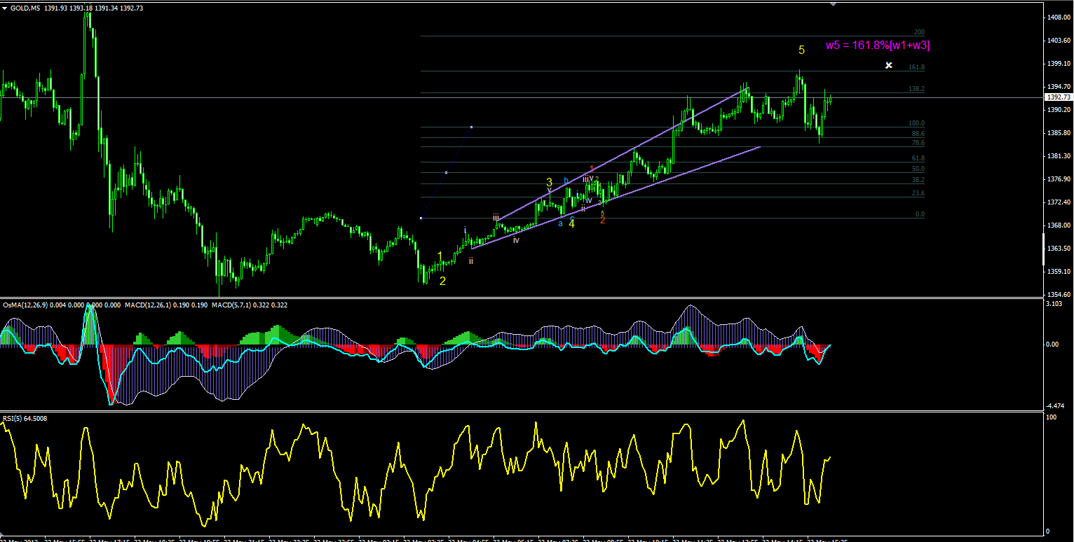This screenshot has height=542, width=1074.
Task: Select the red wave label 1
Action: 592,169
